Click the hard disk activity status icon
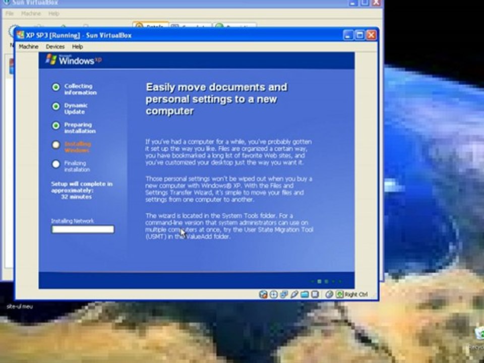 click(x=263, y=294)
